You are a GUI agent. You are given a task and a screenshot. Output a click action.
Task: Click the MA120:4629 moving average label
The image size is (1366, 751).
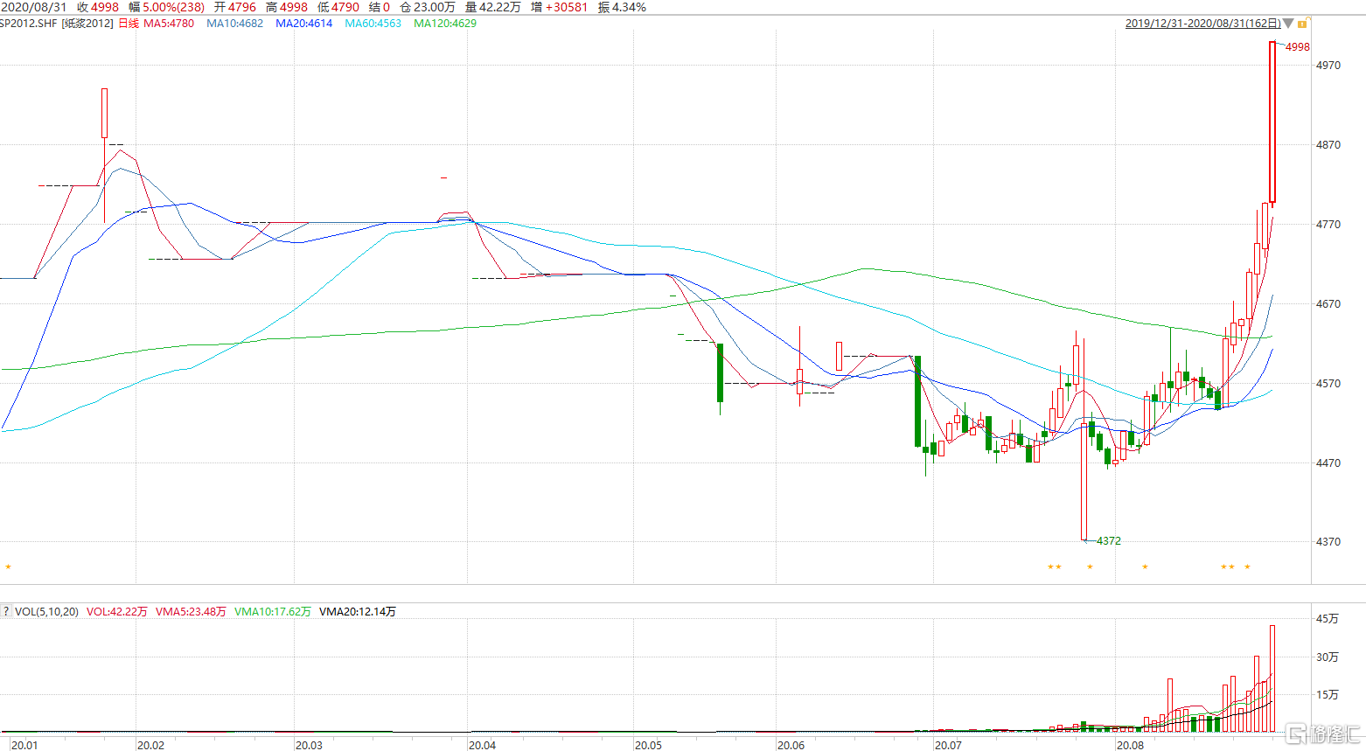coord(445,24)
